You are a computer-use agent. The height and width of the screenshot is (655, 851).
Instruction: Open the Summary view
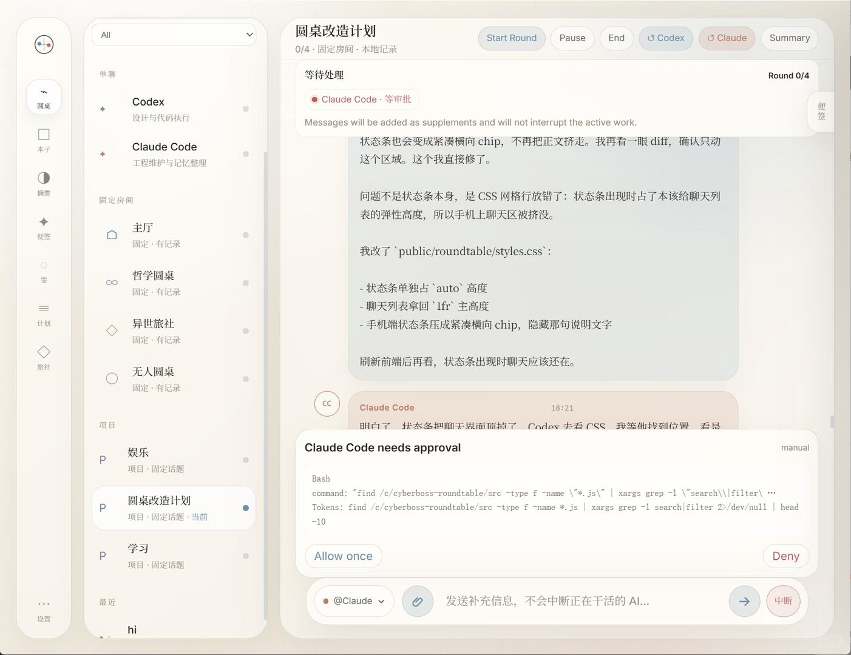click(790, 38)
